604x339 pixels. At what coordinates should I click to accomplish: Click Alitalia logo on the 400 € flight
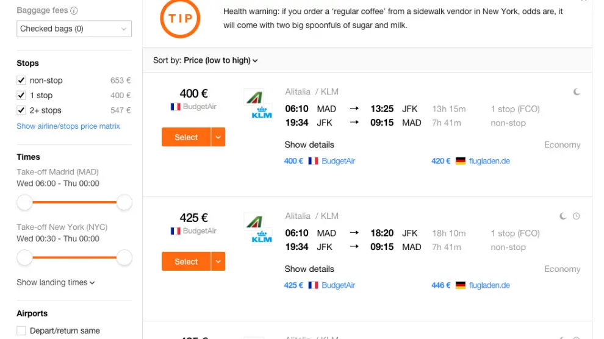tap(253, 98)
